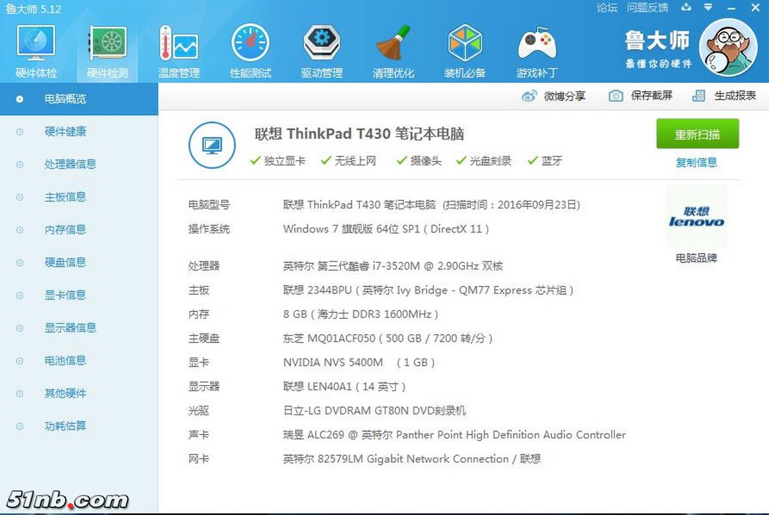Select 硬盘信息 sidebar radio bullet
This screenshot has width=769, height=515.
(20, 263)
